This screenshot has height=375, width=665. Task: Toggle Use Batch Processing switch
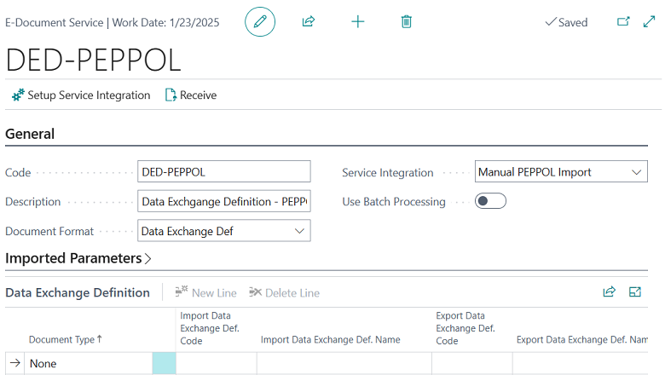coord(490,201)
